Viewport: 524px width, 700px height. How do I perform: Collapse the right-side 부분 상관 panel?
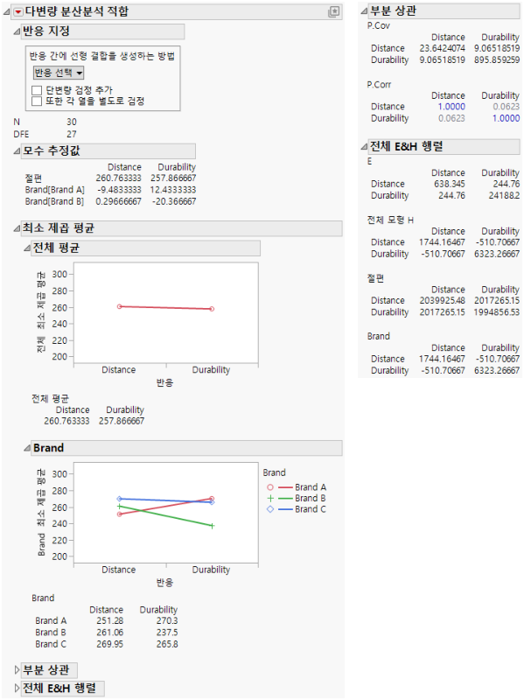(364, 11)
